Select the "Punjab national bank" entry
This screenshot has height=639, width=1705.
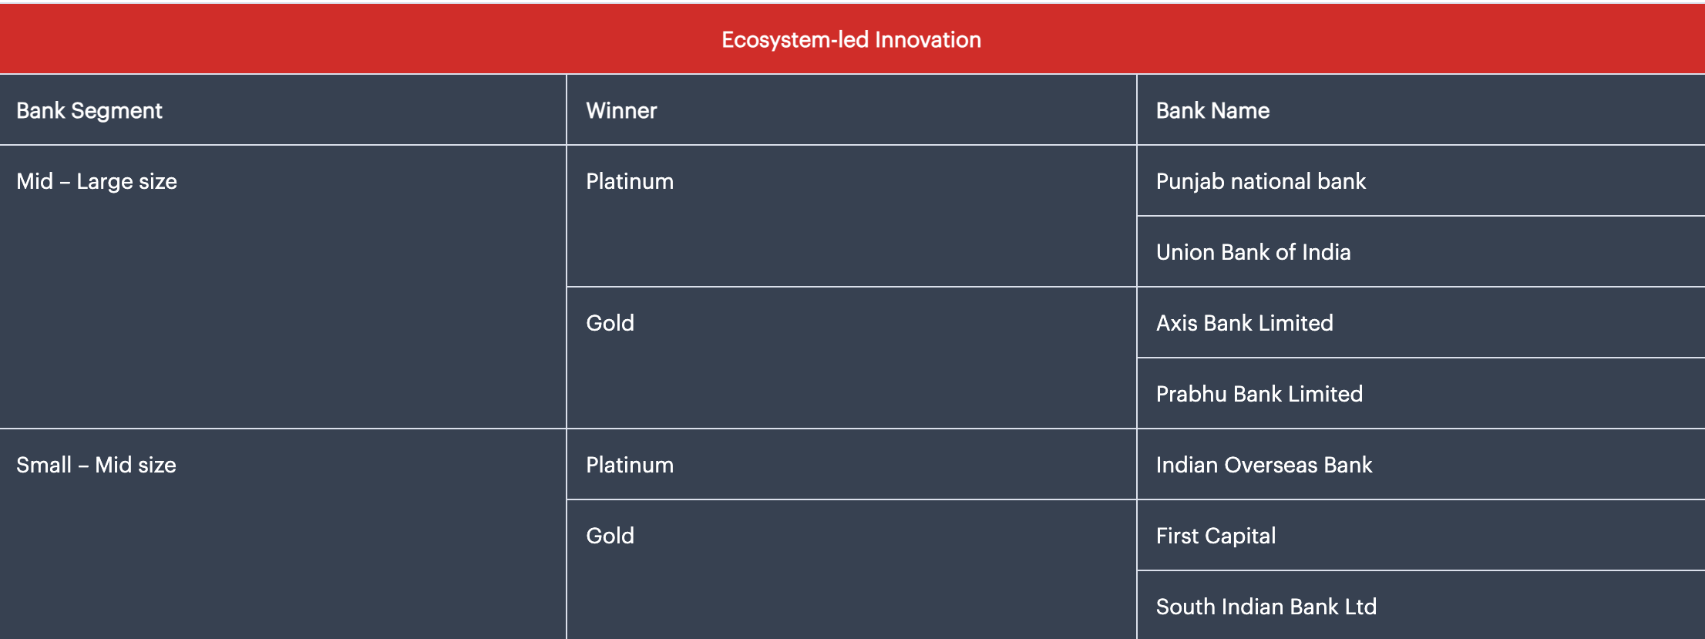pos(1260,182)
